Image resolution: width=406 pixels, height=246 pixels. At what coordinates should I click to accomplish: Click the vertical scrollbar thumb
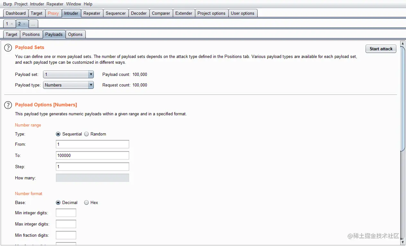[x=403, y=99]
